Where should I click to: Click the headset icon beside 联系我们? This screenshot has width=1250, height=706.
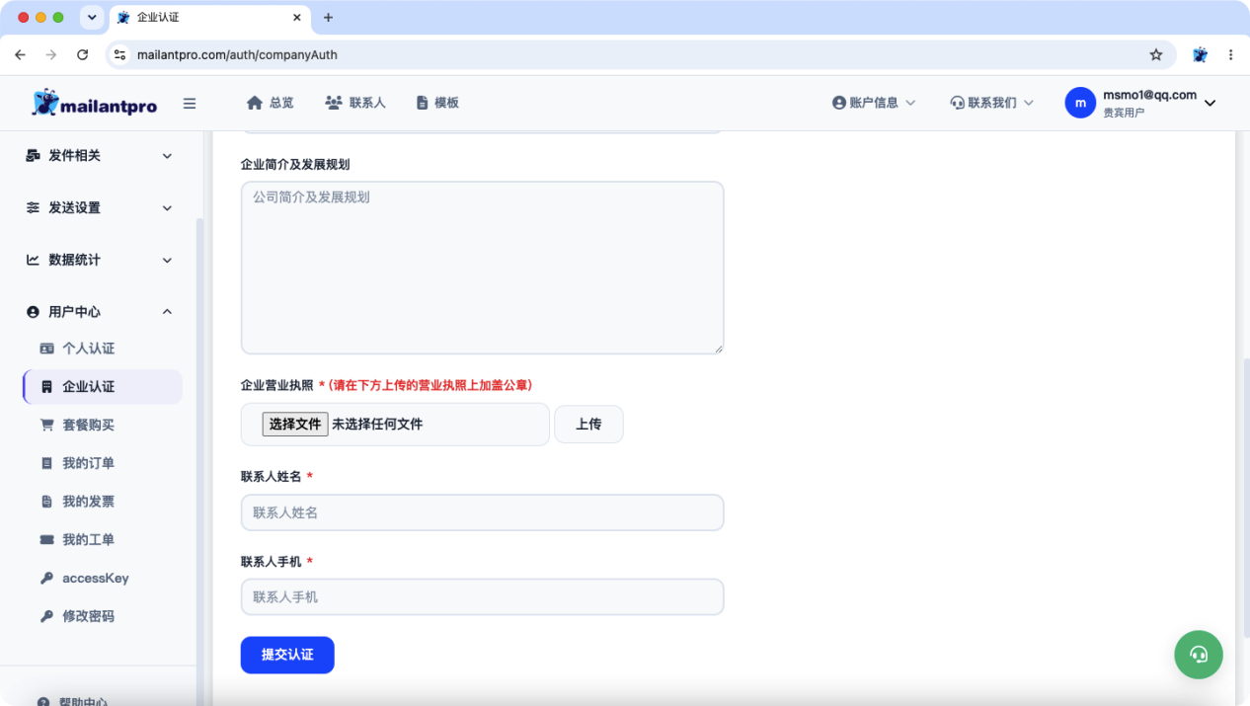coord(957,103)
